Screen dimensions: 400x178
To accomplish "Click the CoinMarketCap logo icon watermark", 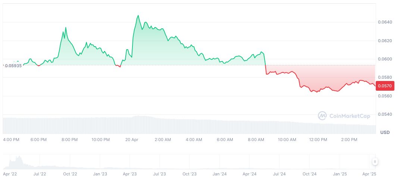I will (x=322, y=116).
